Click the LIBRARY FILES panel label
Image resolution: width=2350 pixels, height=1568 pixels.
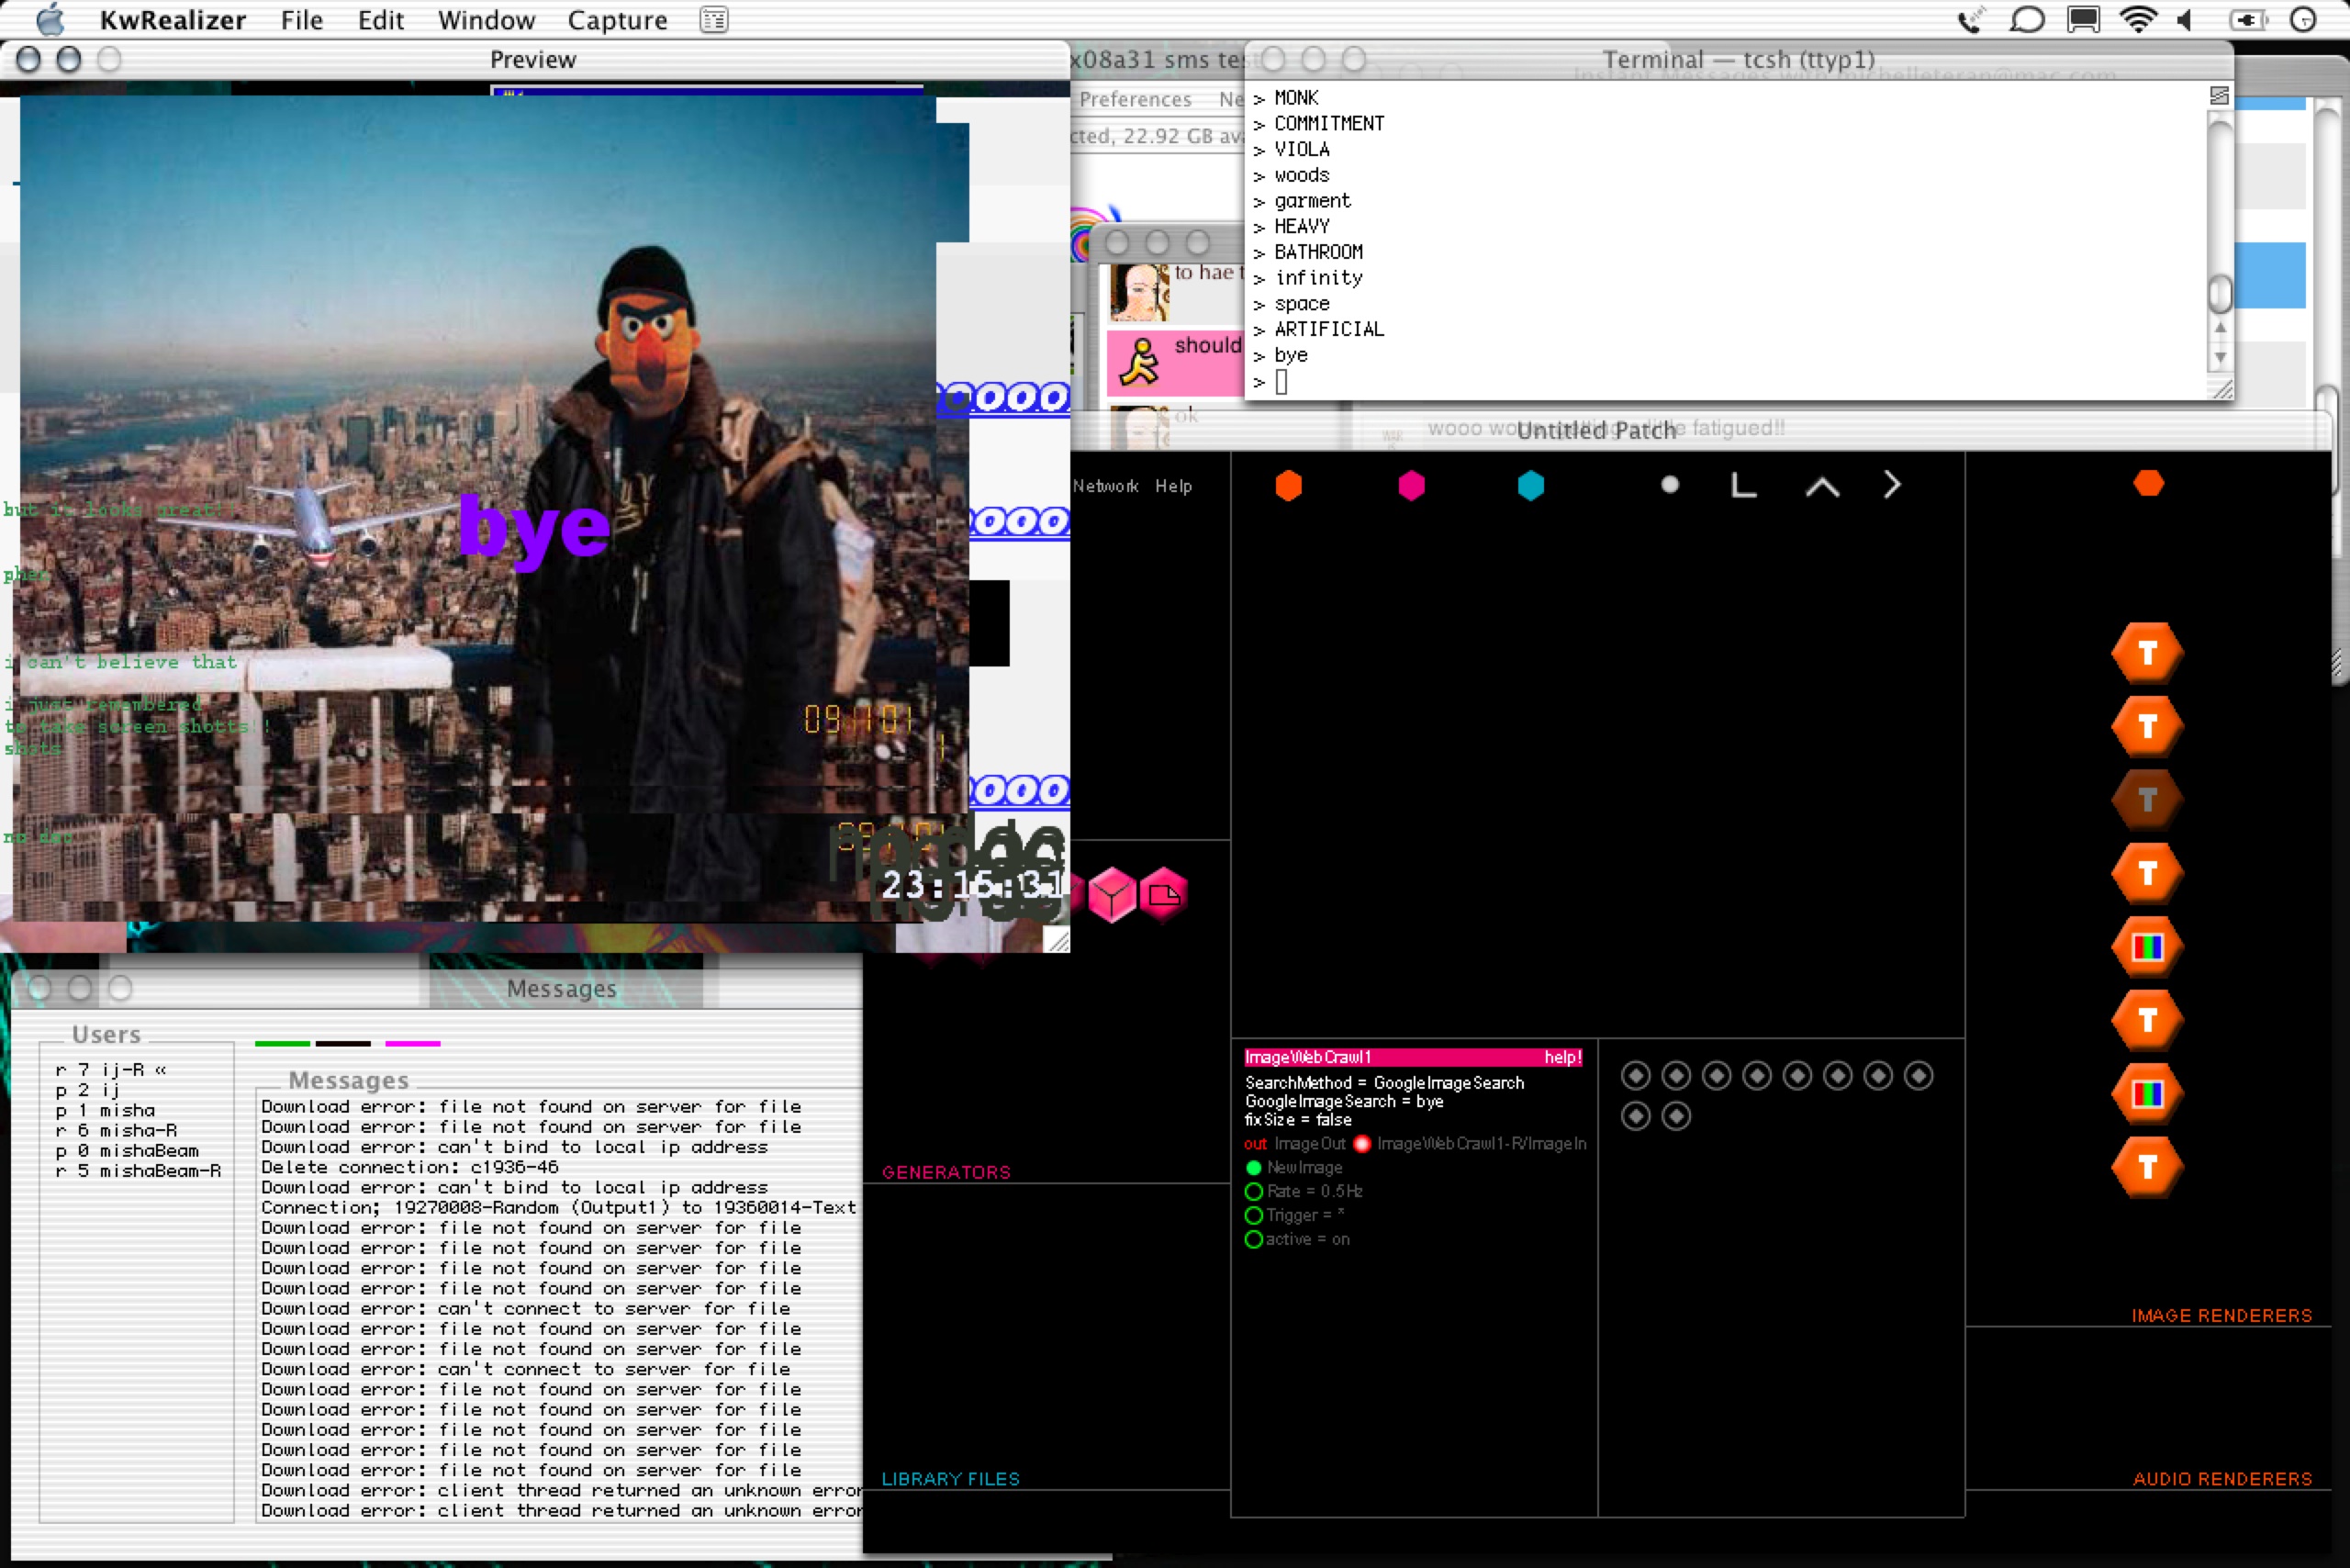[x=950, y=1479]
